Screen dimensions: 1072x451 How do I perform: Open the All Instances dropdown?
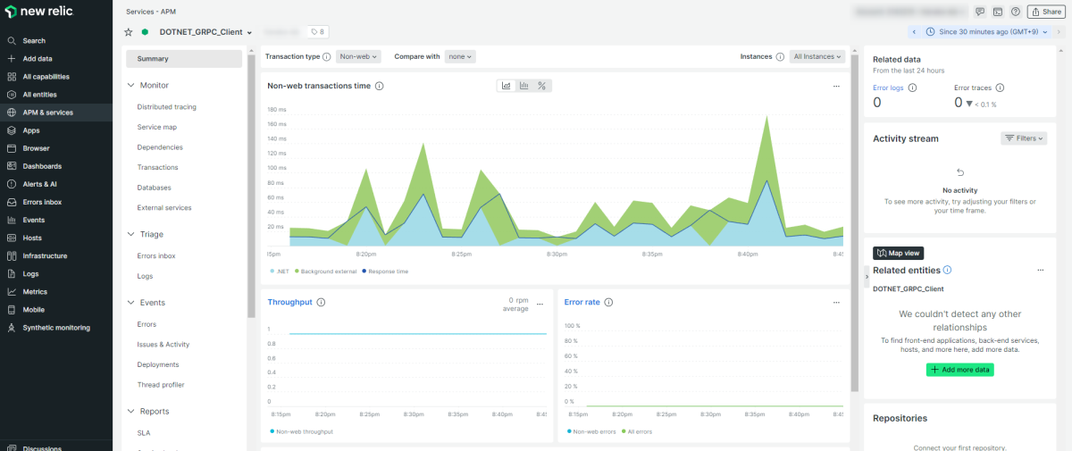click(x=817, y=56)
